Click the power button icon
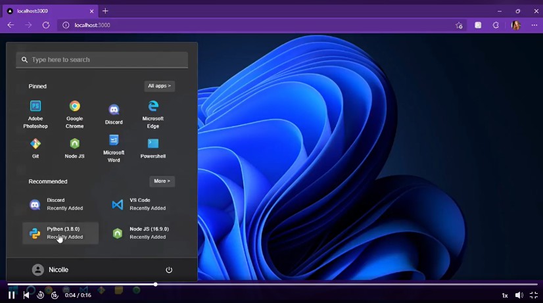The image size is (543, 303). click(x=169, y=270)
